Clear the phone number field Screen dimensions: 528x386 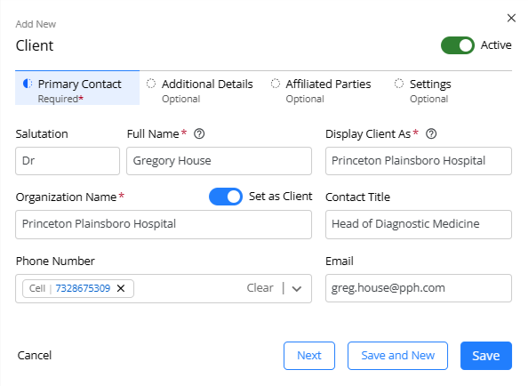click(260, 288)
